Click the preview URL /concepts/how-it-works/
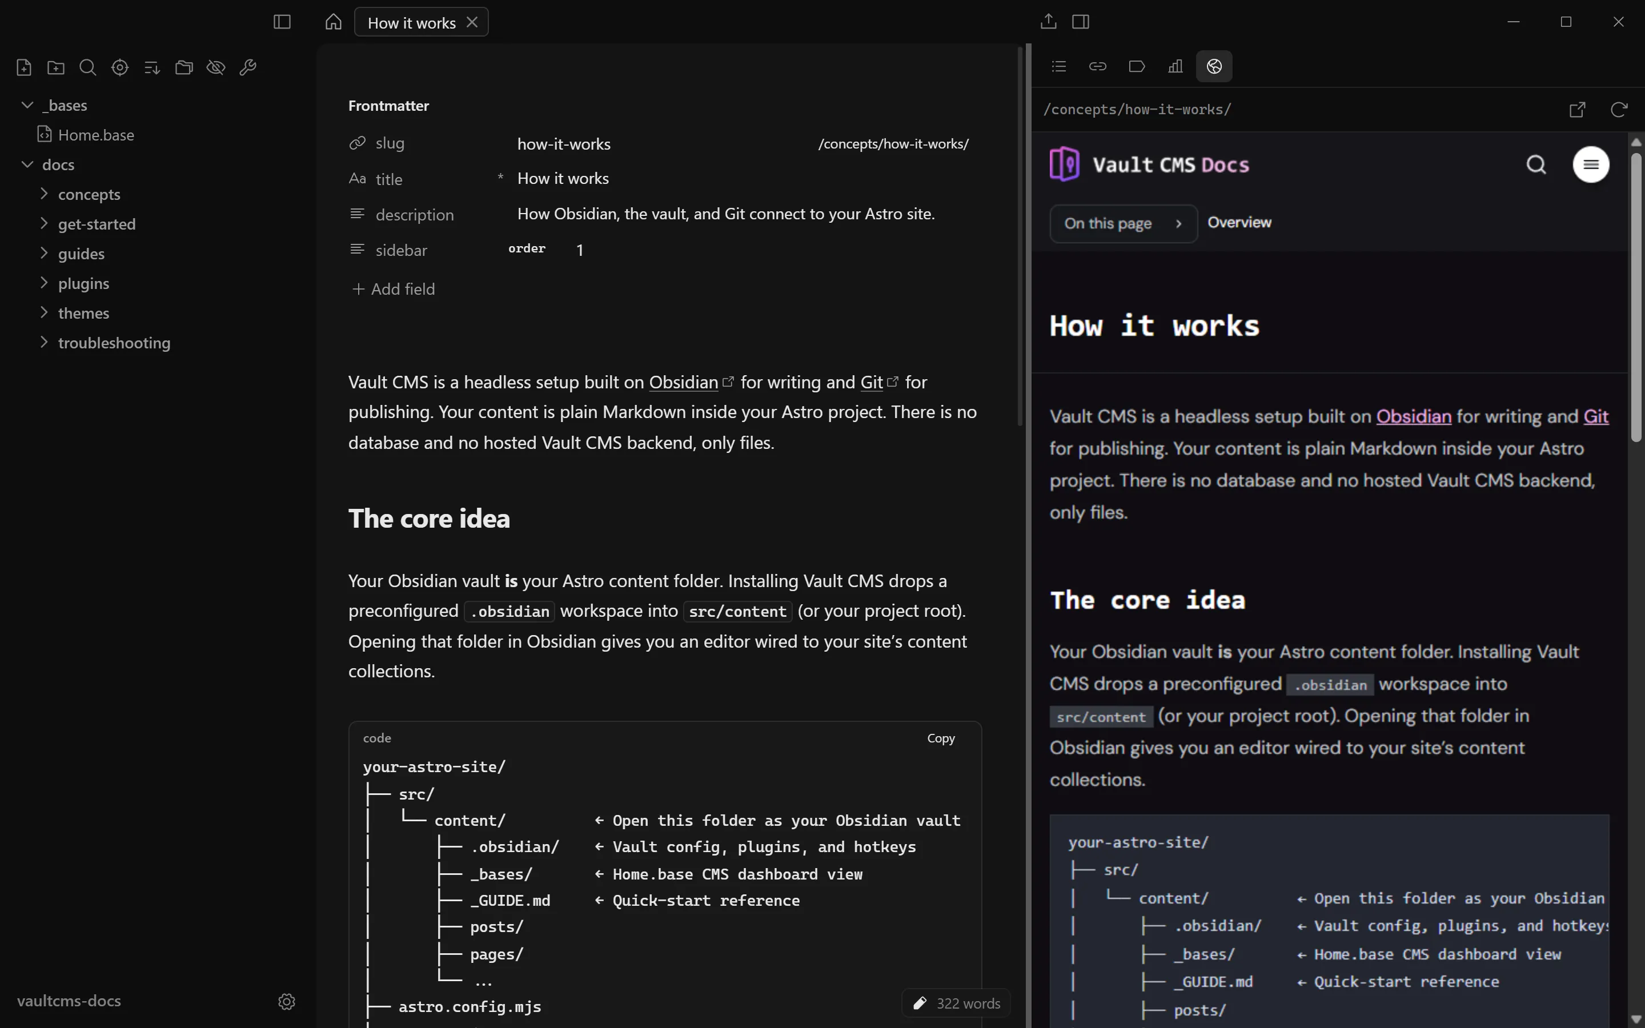 click(1137, 110)
